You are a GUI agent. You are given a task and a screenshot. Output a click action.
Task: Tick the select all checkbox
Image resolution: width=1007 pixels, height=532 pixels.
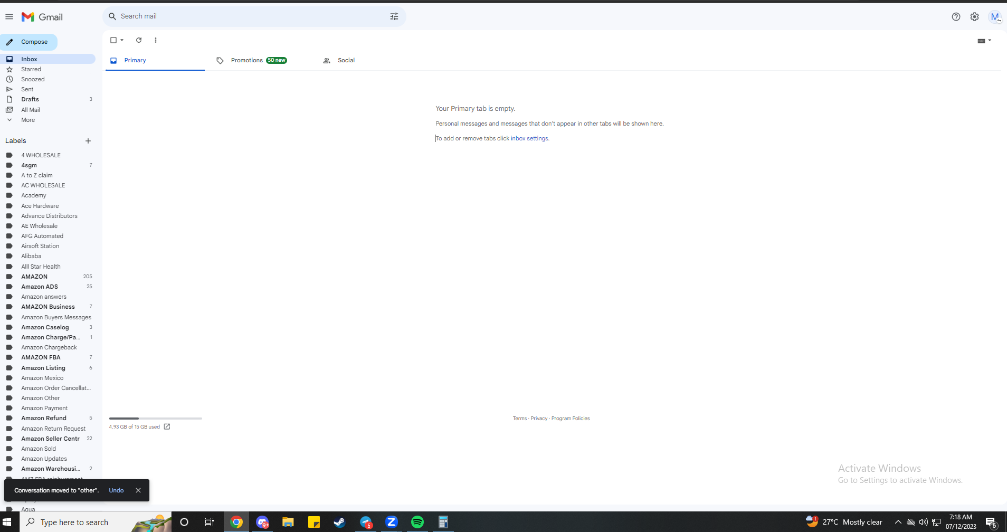113,40
